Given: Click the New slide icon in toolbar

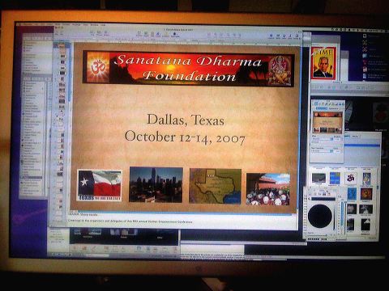Looking at the screenshot, I should click(x=57, y=33).
